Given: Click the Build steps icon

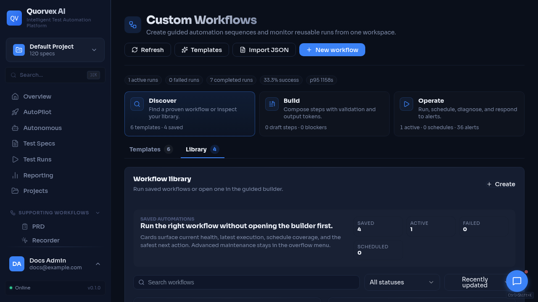Looking at the screenshot, I should pos(272,104).
